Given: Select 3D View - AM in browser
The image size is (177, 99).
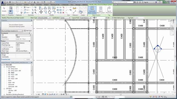Looking at the screenshot, I should (x=12, y=90).
